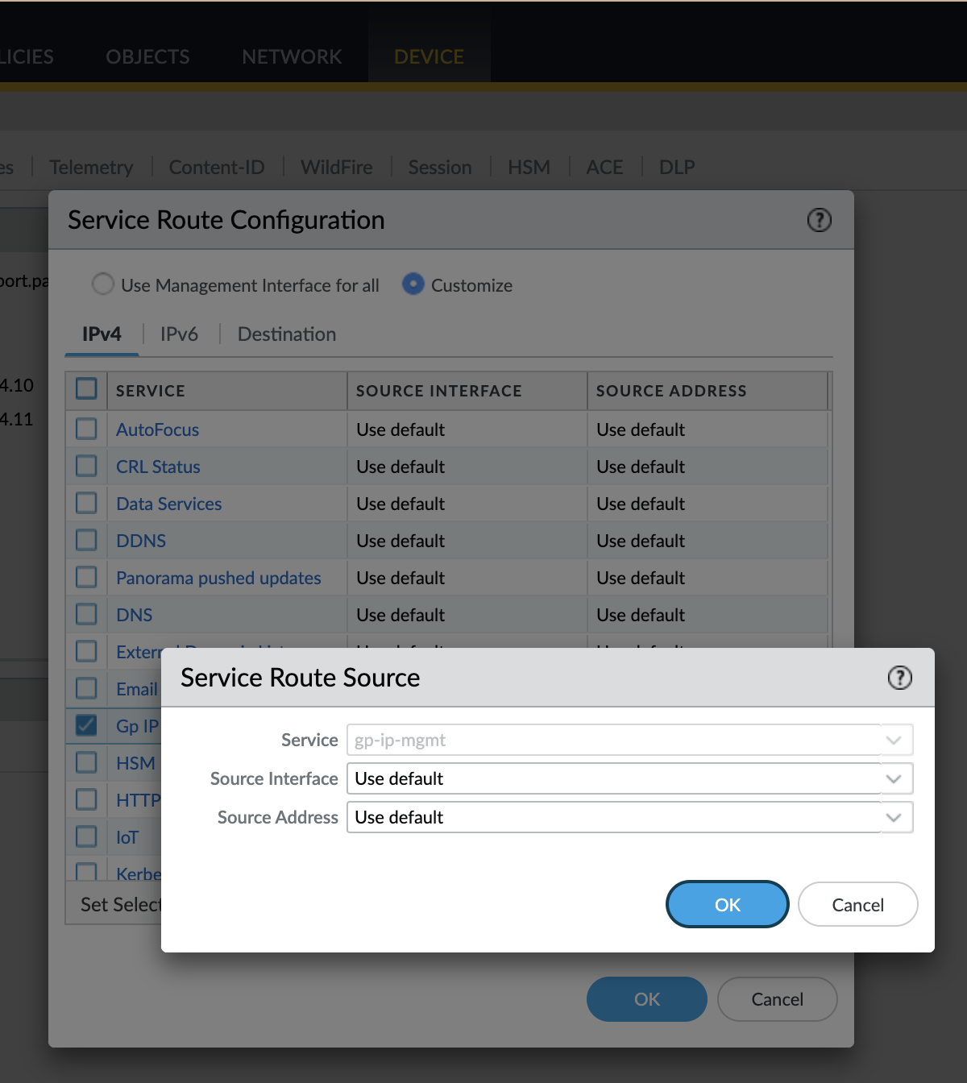Image resolution: width=967 pixels, height=1083 pixels.
Task: Click the Data Services link
Action: pos(168,504)
